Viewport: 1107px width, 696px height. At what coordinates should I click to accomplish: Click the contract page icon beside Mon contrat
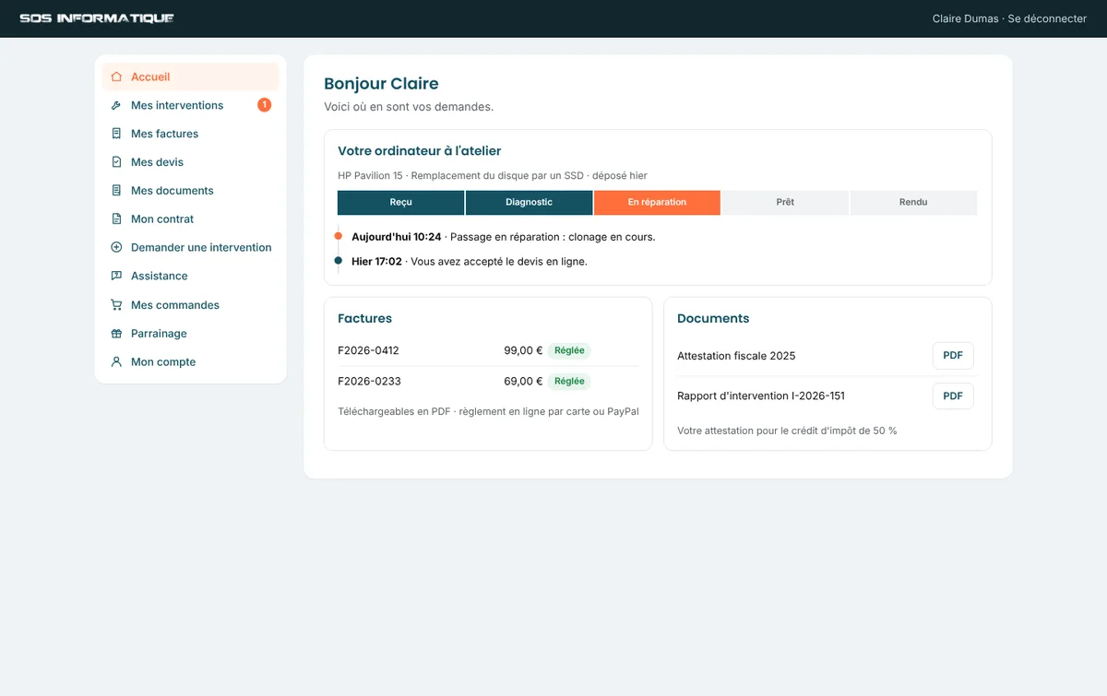coord(116,219)
